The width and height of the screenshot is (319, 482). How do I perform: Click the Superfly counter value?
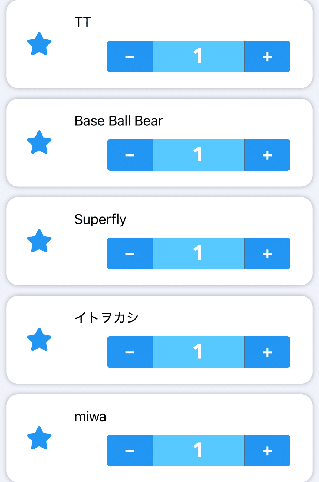click(x=198, y=253)
